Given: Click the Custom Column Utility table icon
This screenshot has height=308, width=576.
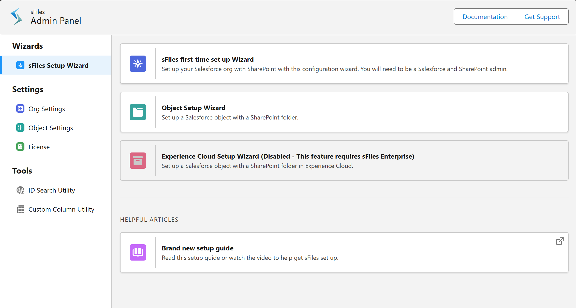Looking at the screenshot, I should (20, 209).
